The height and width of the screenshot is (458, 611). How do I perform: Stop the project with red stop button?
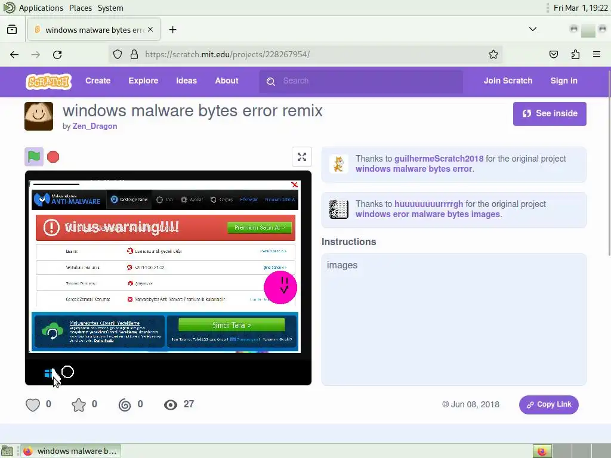(x=53, y=157)
